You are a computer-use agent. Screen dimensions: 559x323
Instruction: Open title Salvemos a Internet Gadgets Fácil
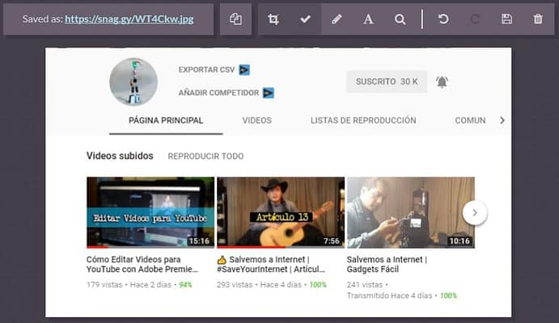tap(387, 264)
